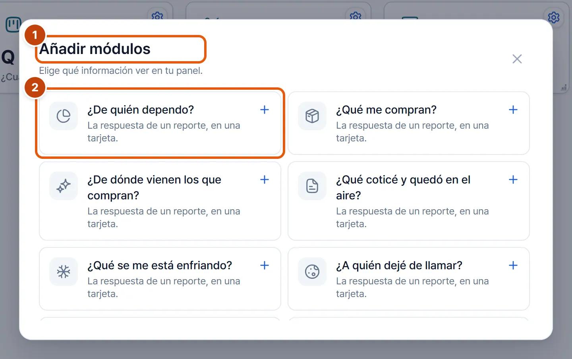Click the snowflake icon beside ¿Qué se me está enfriando?
Screen dimensions: 572x359
[64, 272]
